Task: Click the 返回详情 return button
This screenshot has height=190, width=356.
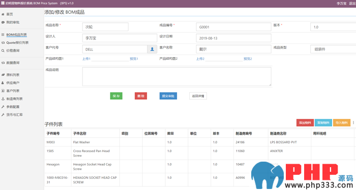Action: 198,96
